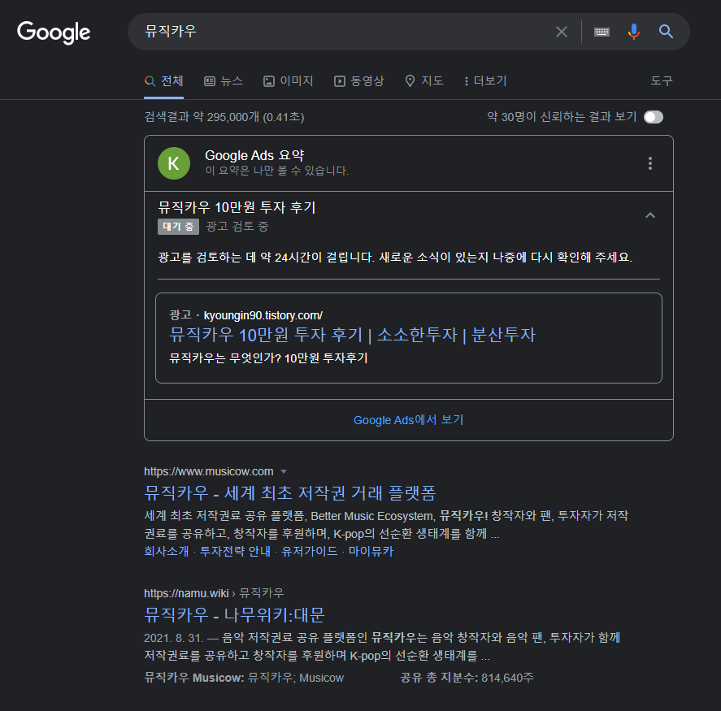
Task: Click ad description 뮤직카우는 무엇인가? 10만원 투자후기
Action: tap(268, 358)
